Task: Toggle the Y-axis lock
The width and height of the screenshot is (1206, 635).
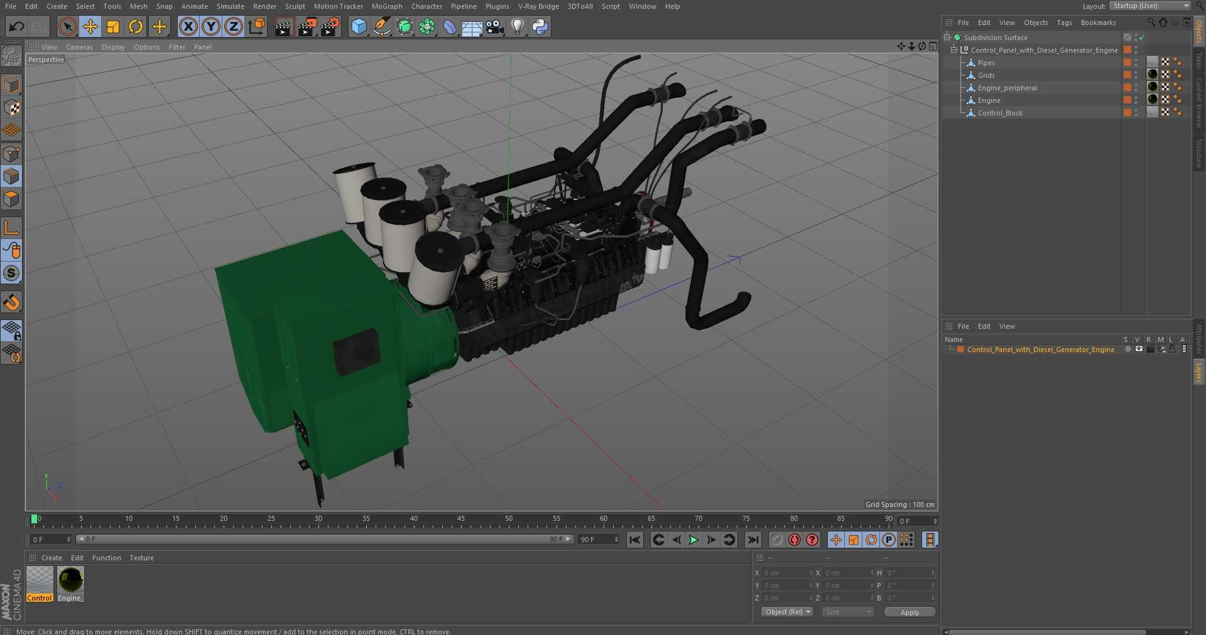Action: click(211, 26)
